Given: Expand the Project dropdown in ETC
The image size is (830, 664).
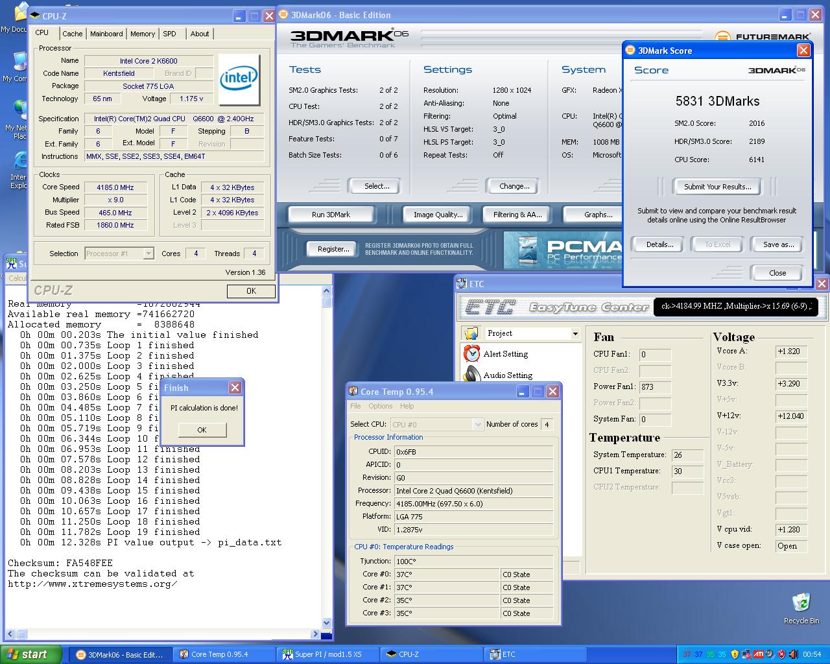Looking at the screenshot, I should coord(575,333).
